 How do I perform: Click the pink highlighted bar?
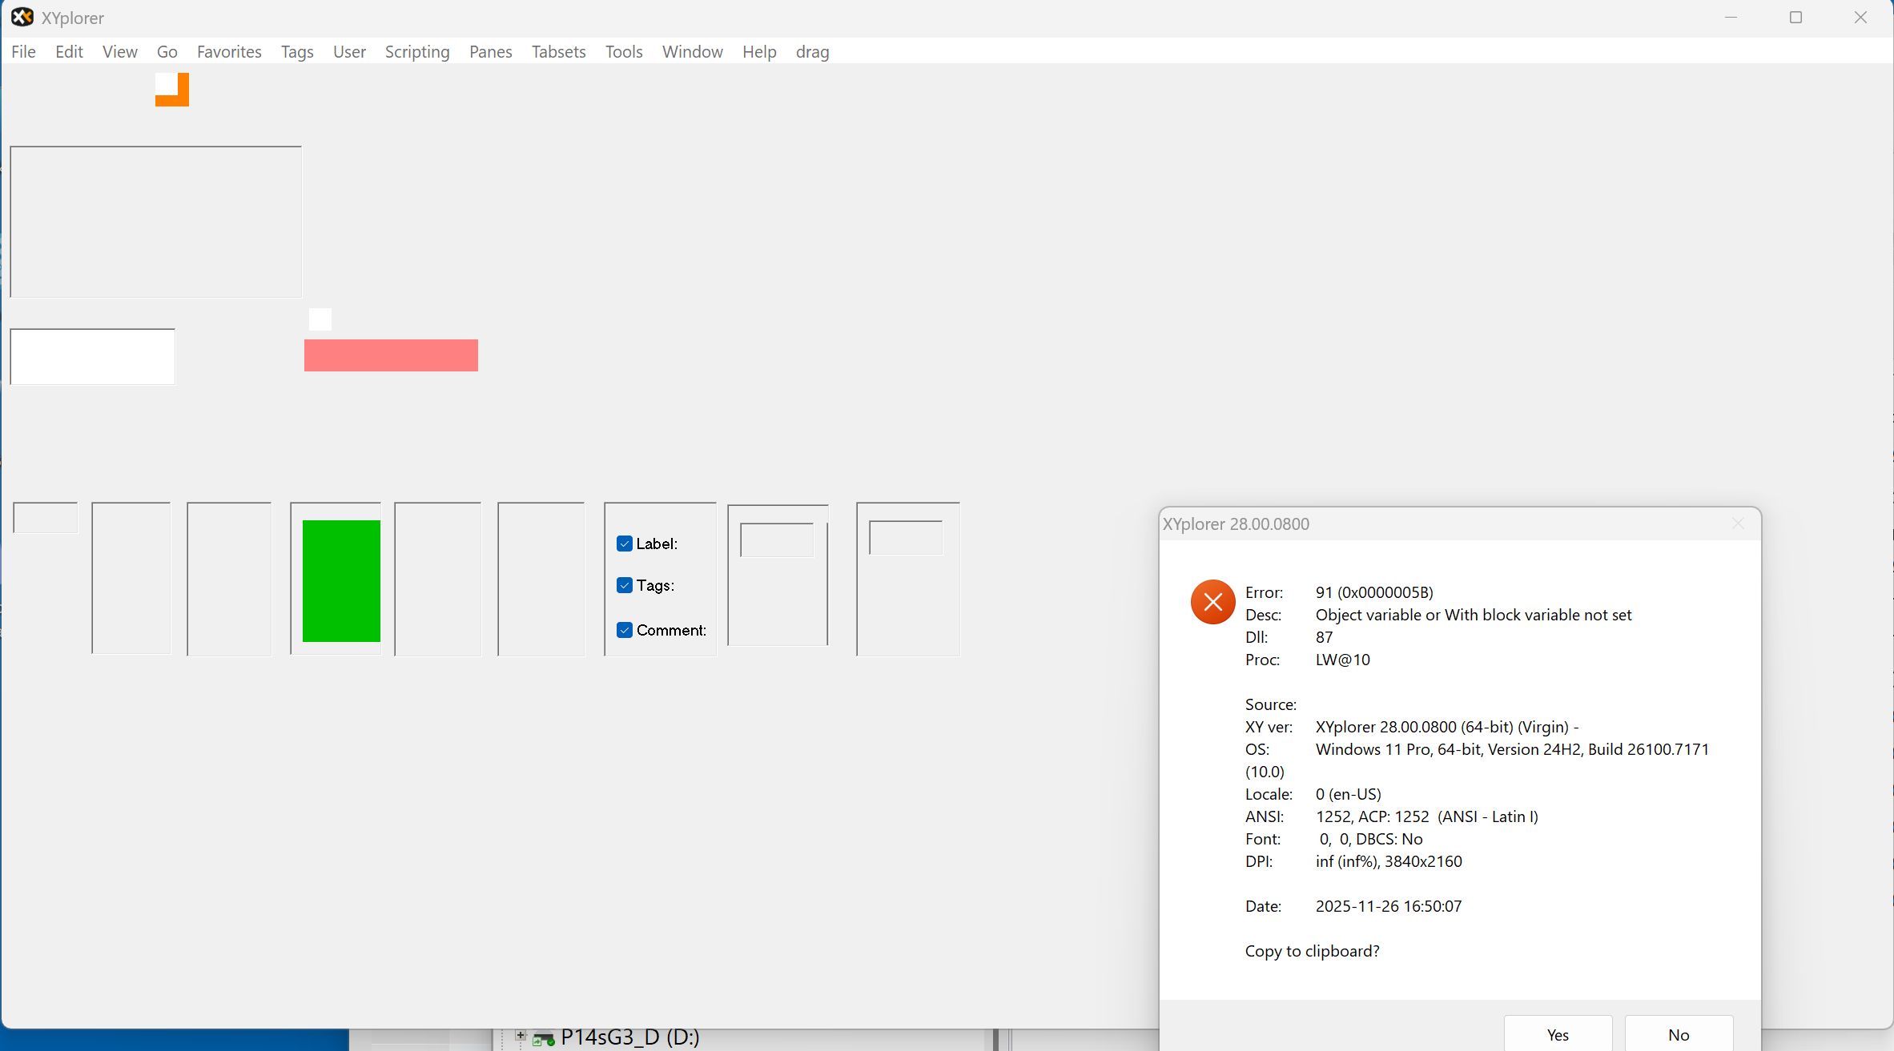pos(391,355)
